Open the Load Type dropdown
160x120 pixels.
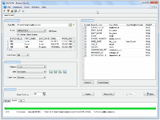tap(32, 77)
